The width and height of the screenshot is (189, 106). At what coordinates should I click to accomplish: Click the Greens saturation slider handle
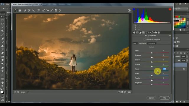click(152, 67)
